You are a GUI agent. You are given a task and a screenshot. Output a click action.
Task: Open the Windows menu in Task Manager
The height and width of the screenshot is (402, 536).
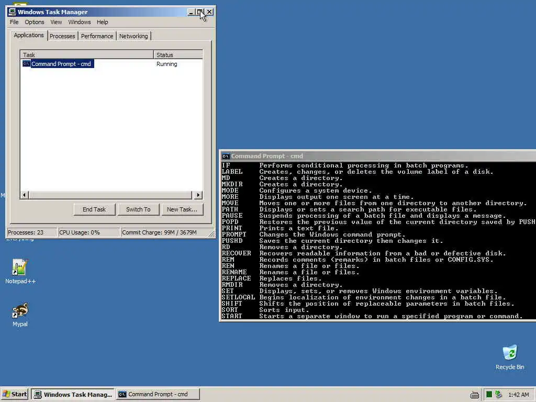click(x=80, y=22)
